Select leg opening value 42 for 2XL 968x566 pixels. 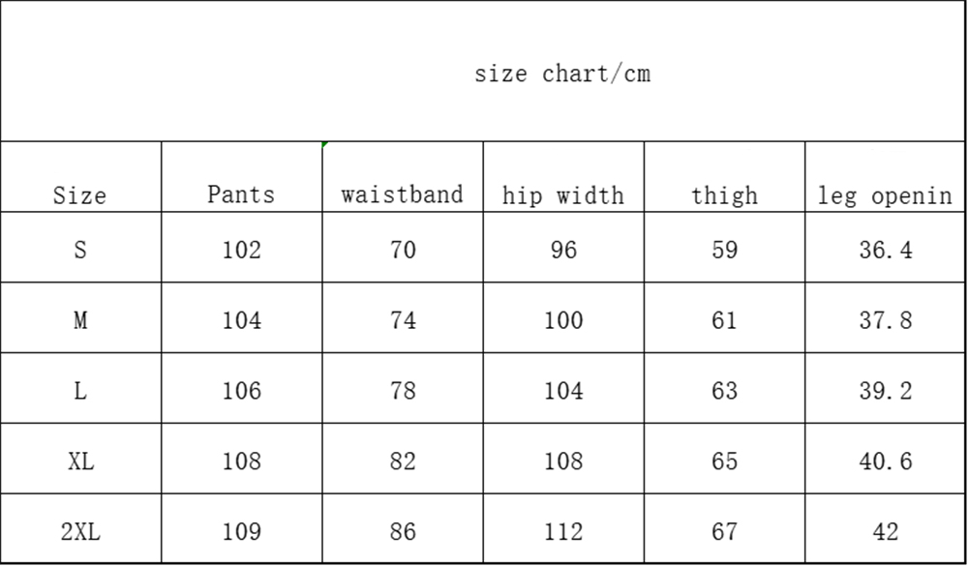[885, 531]
